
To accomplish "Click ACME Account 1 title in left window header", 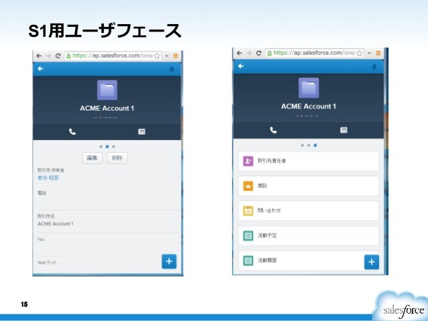I will 107,109.
